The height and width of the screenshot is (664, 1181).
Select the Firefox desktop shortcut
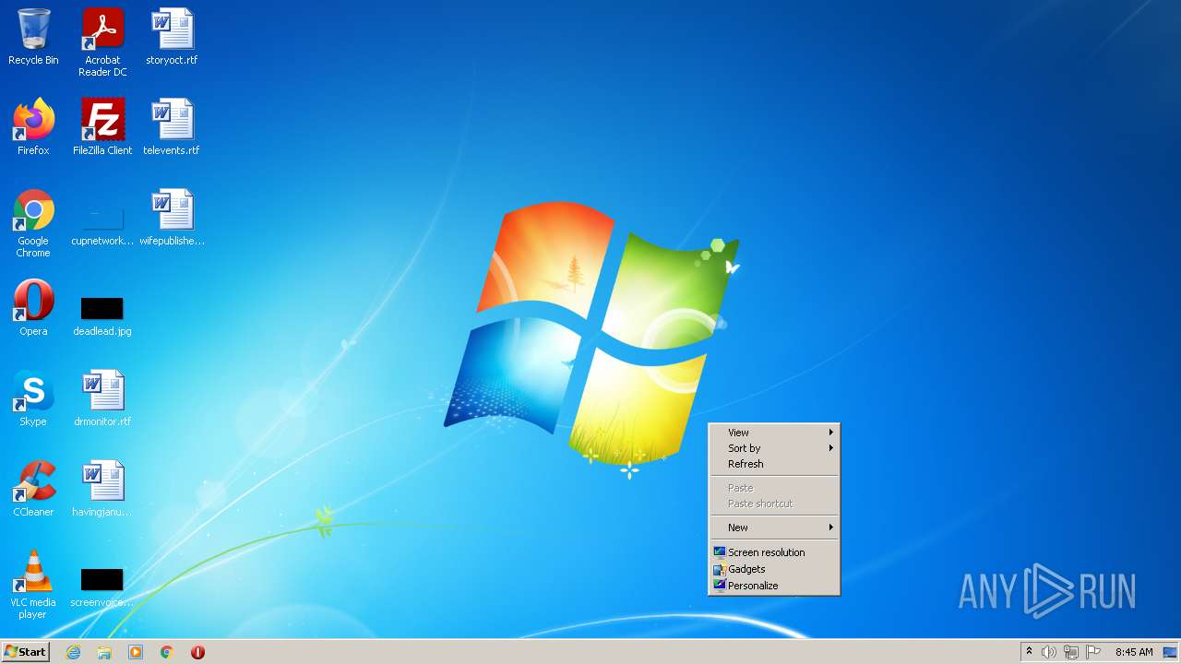pyautogui.click(x=33, y=127)
